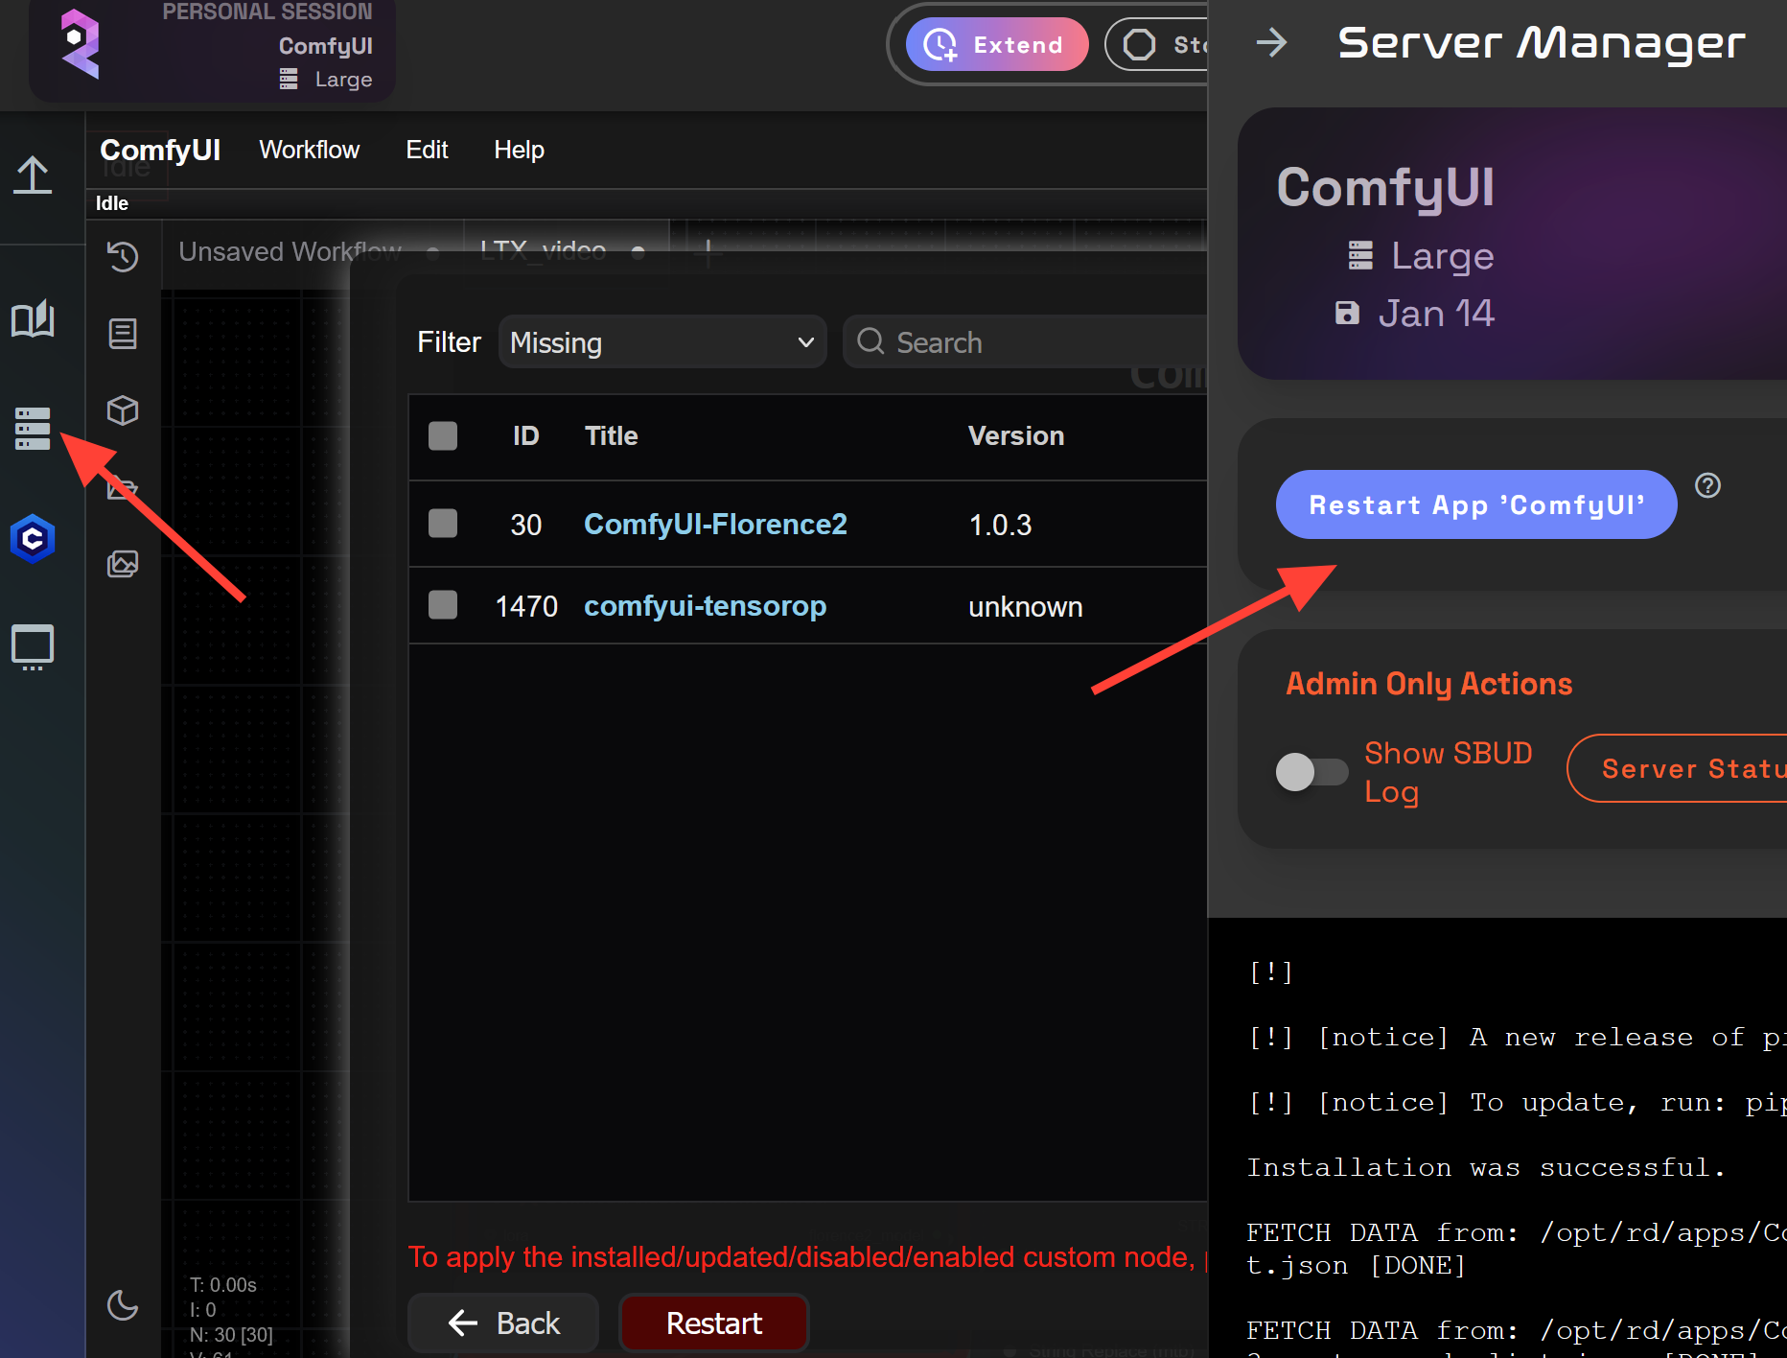Click the help question mark beside Restart App
Screen dimensions: 1787x1358
[1707, 486]
